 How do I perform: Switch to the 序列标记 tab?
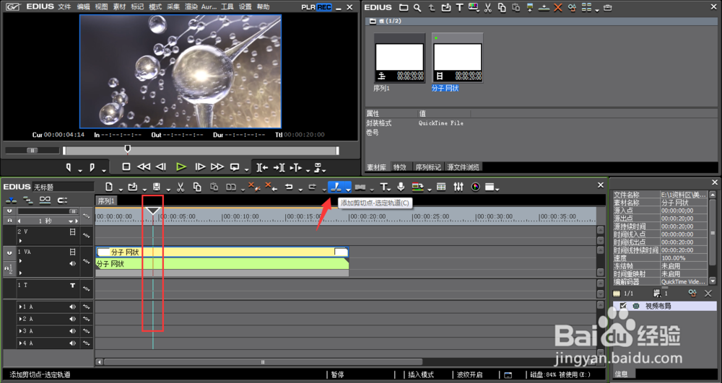click(428, 167)
